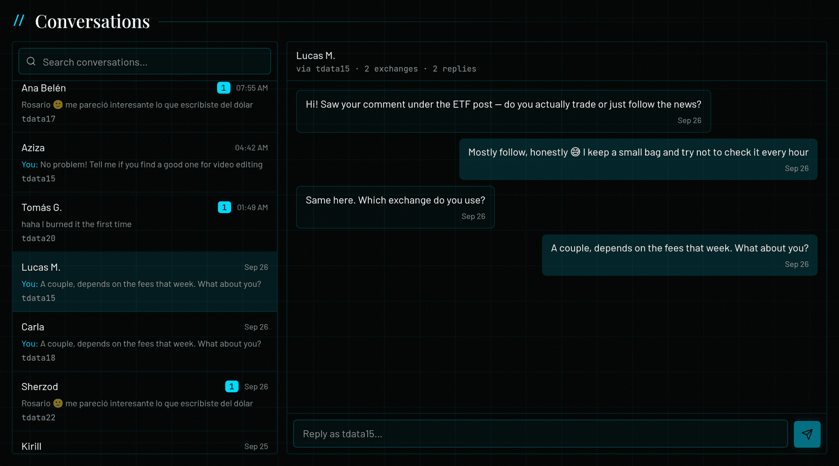Open the Kirill conversation
Image resolution: width=839 pixels, height=466 pixels.
(145, 443)
